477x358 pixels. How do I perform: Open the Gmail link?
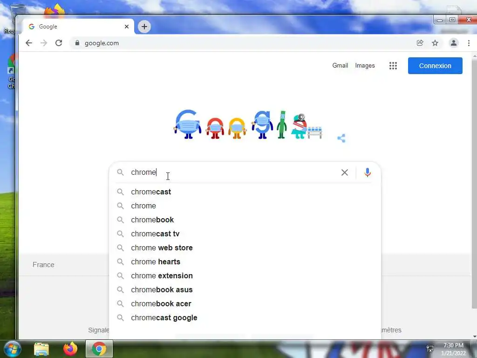click(340, 65)
